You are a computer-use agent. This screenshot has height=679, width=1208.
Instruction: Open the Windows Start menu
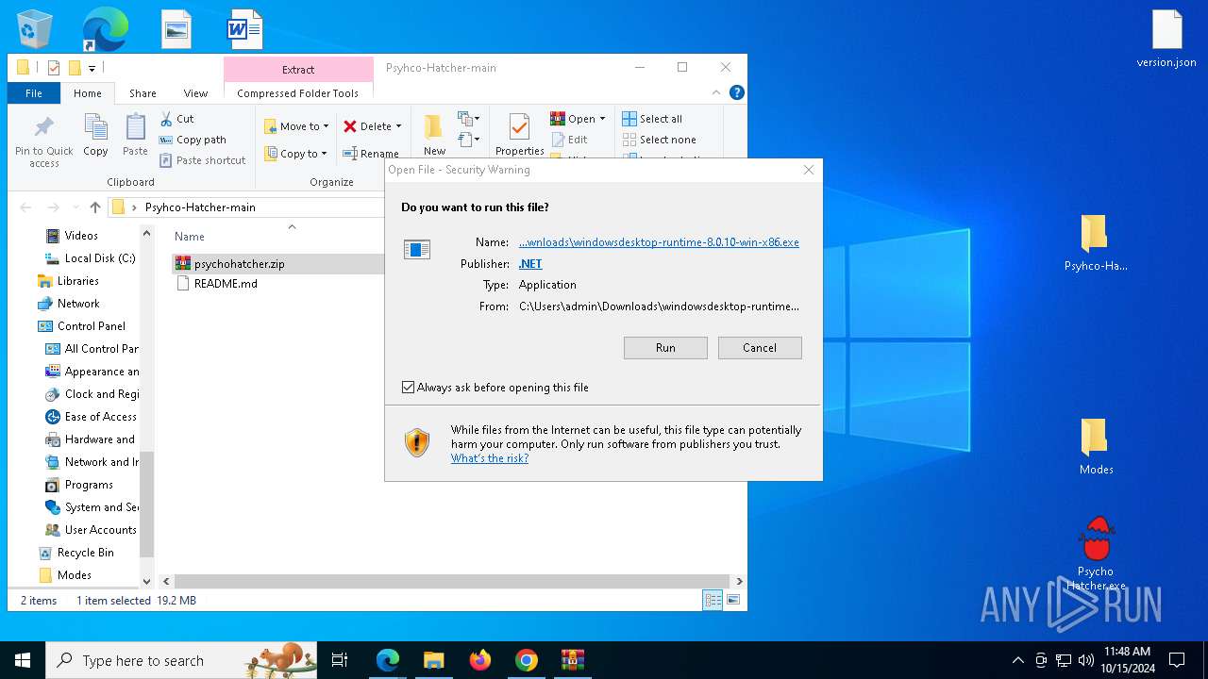22,660
